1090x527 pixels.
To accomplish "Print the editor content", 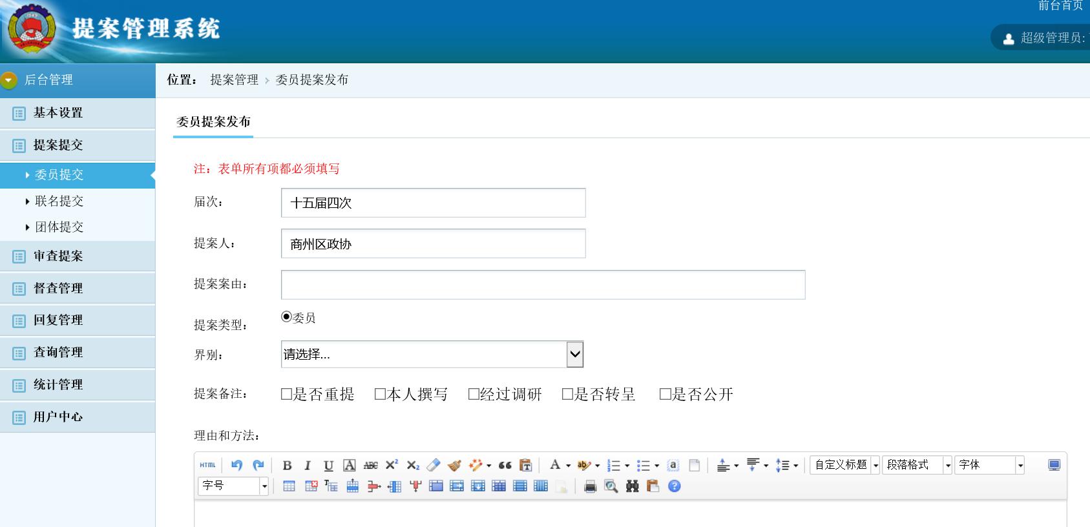I will (590, 486).
